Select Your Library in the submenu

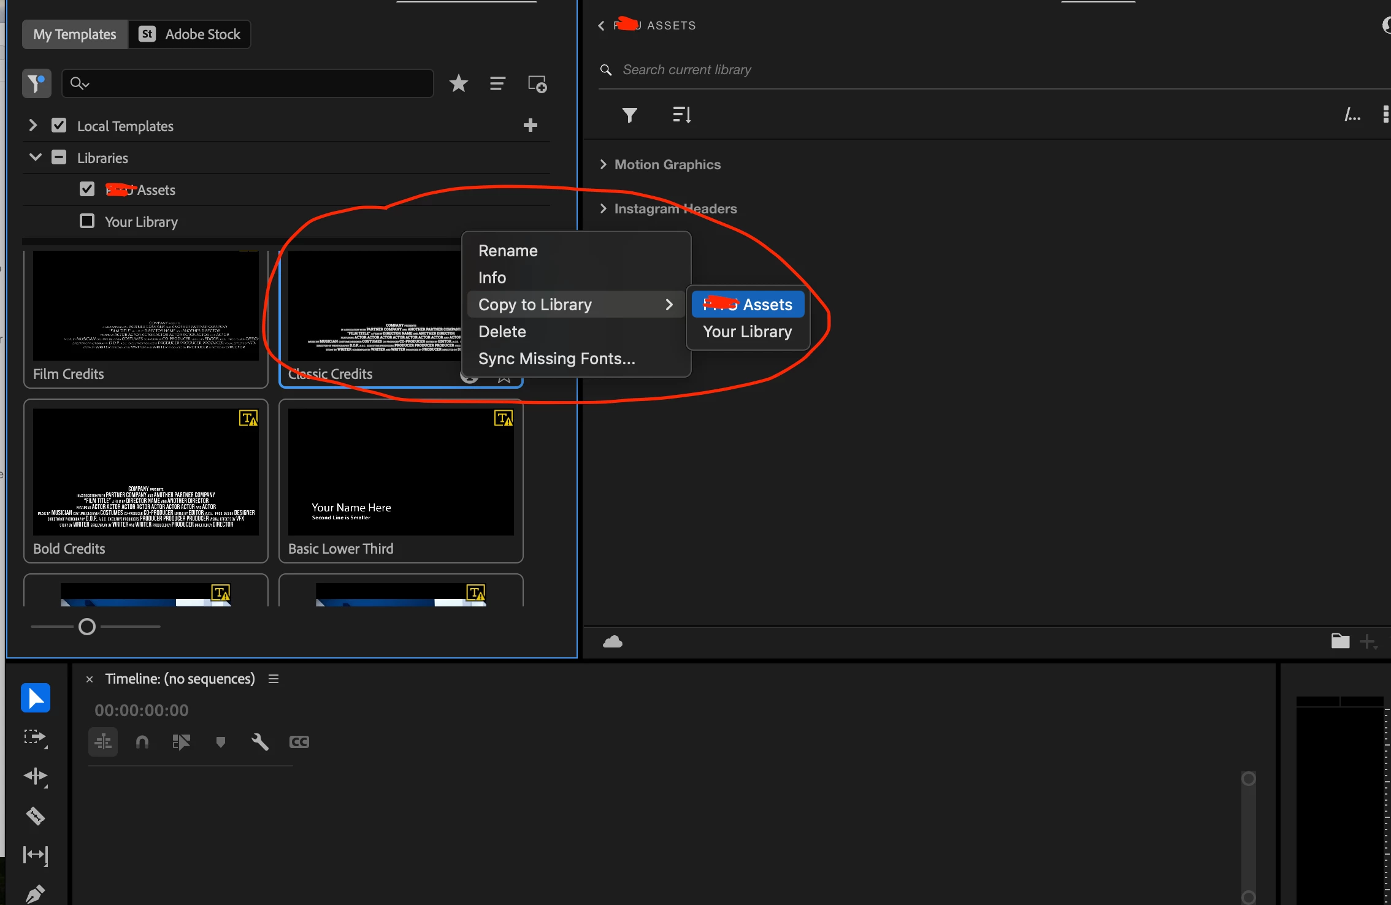(x=747, y=332)
